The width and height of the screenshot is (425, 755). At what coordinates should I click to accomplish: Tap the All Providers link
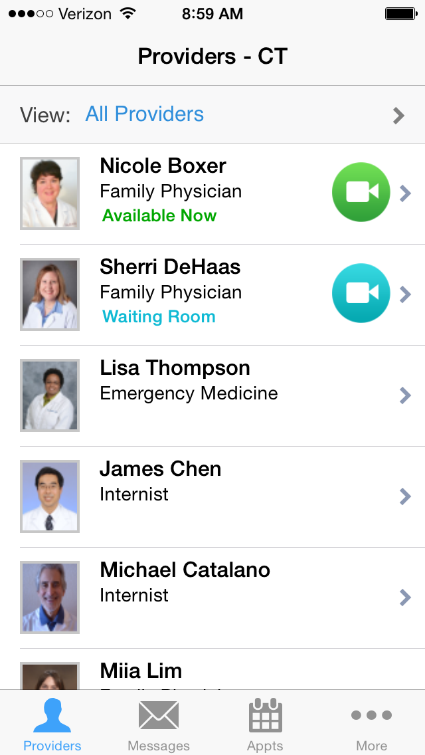click(x=145, y=114)
